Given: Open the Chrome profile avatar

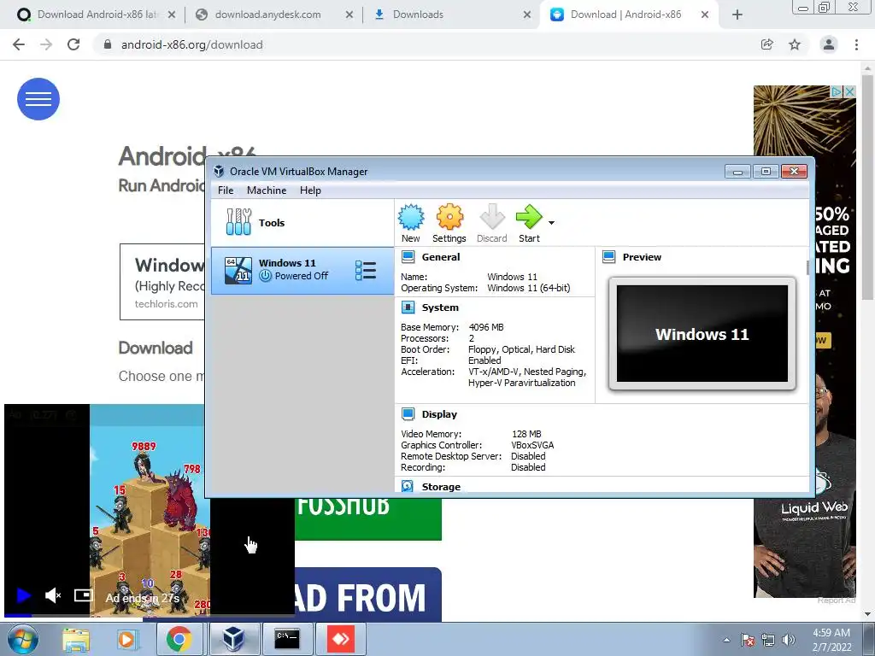Looking at the screenshot, I should click(x=829, y=44).
